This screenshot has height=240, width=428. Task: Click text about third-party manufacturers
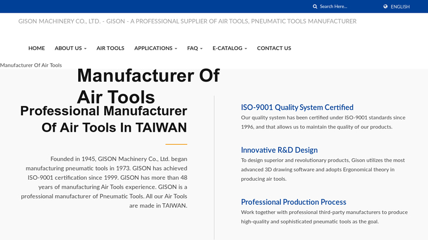[324, 217]
